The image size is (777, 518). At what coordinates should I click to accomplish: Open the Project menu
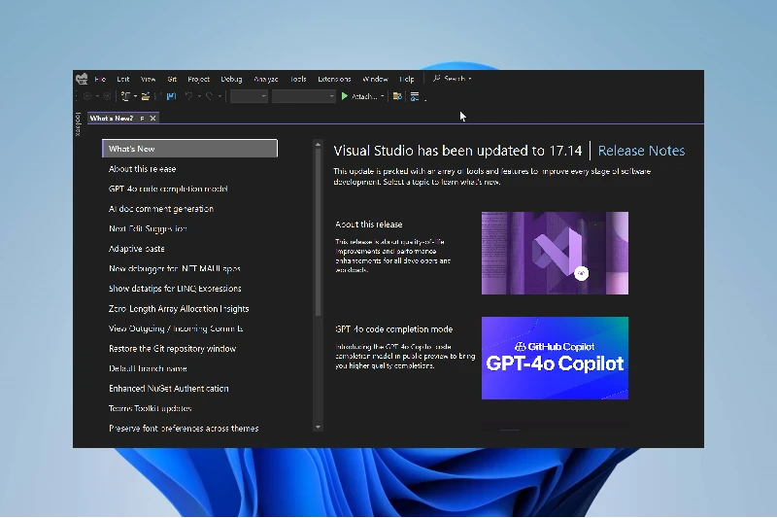199,79
